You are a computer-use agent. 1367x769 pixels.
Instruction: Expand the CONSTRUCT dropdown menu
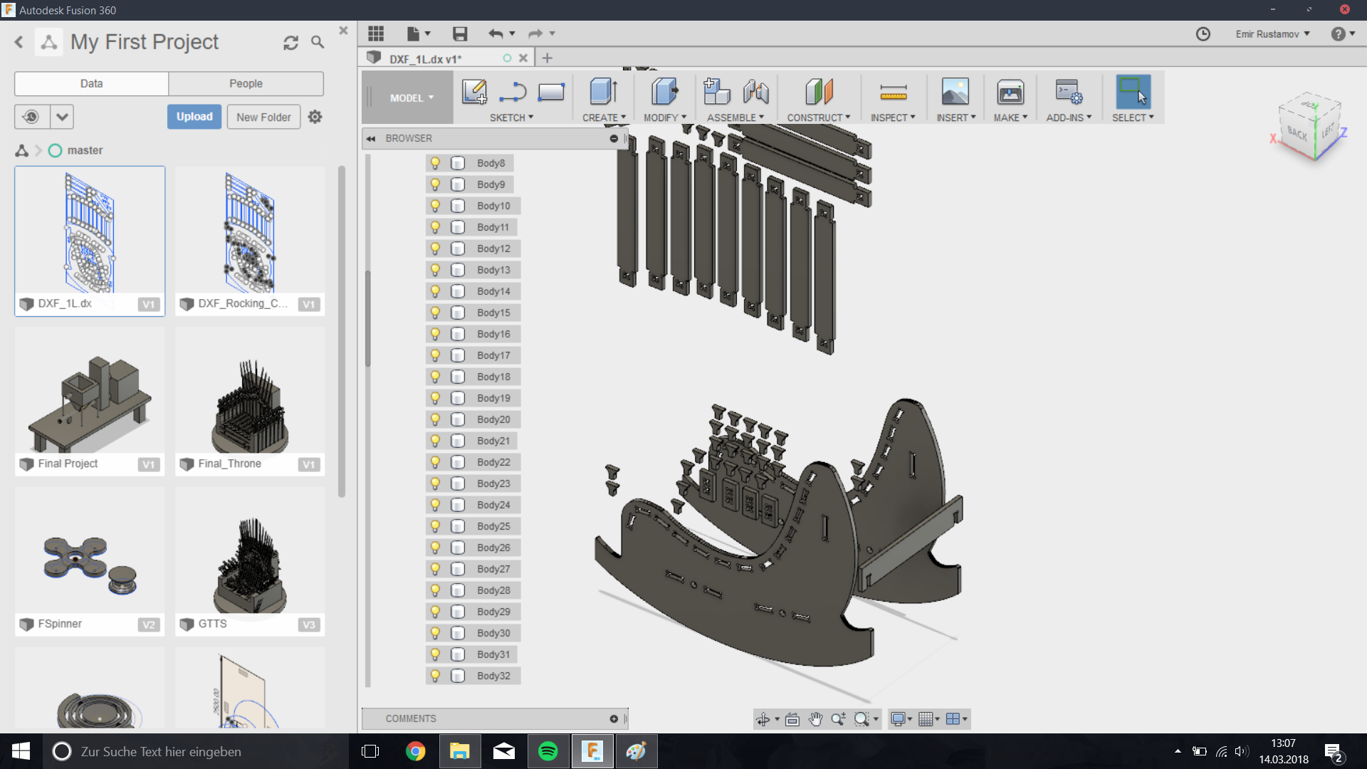click(818, 117)
